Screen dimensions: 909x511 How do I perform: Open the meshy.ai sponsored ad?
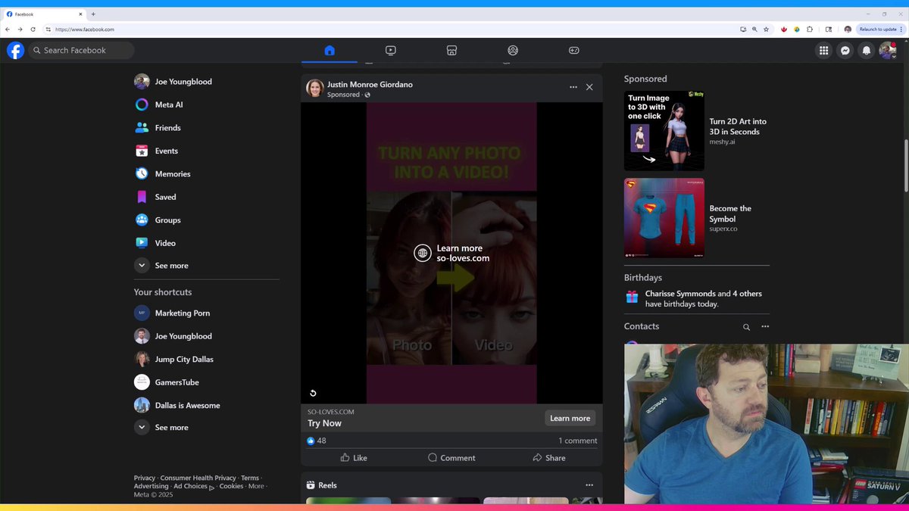[x=696, y=131]
